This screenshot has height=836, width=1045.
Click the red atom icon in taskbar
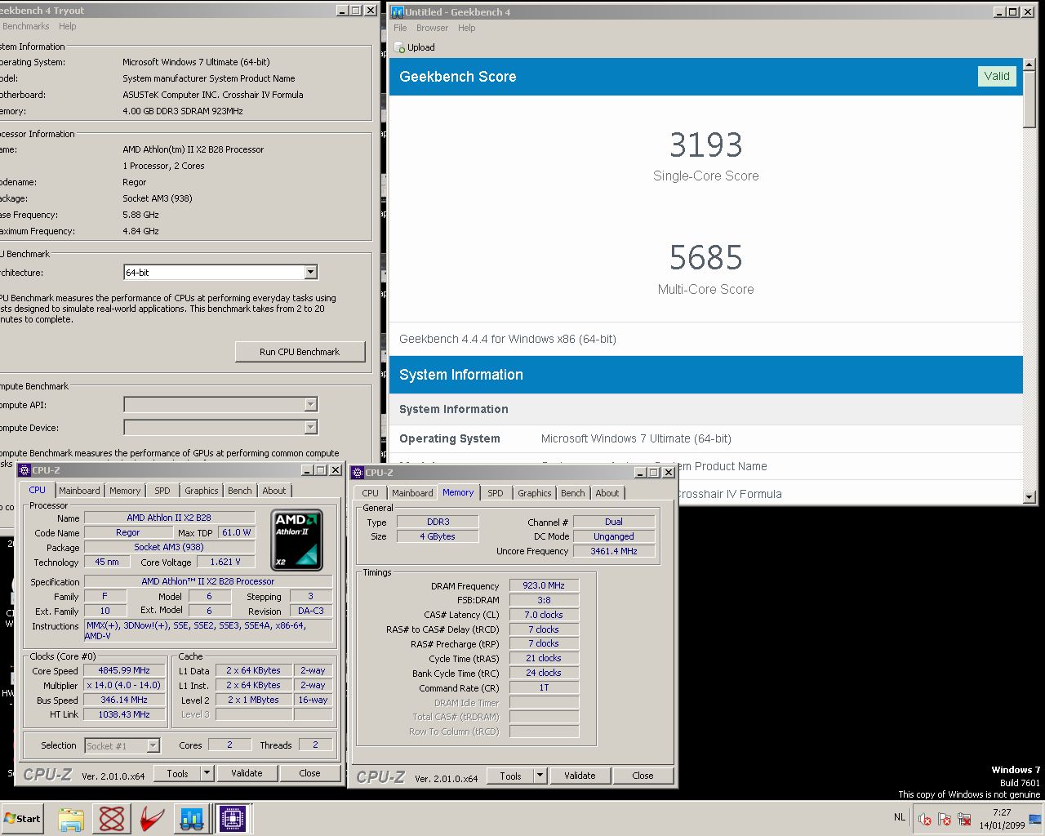click(x=112, y=818)
